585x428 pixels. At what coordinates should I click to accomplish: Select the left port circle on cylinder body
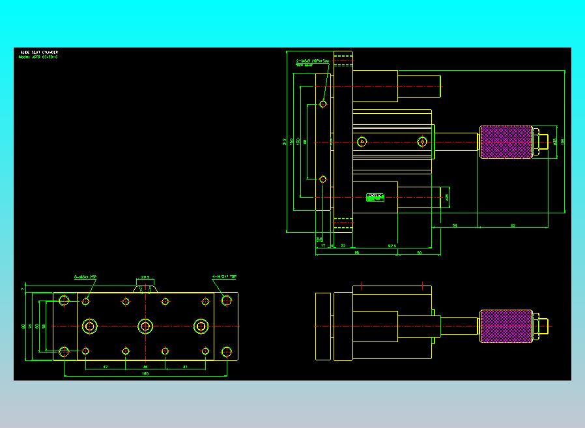click(362, 142)
